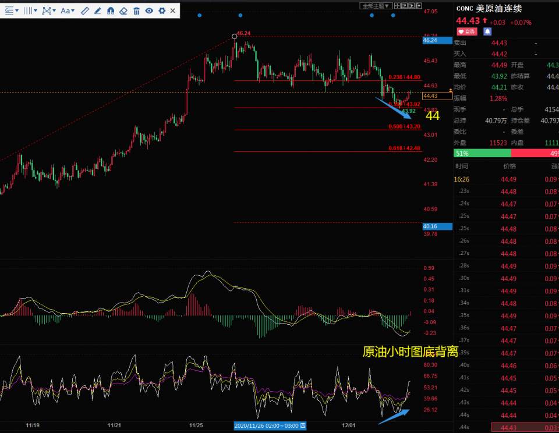Image resolution: width=559 pixels, height=433 pixels.
Task: Click the 11/19 date on time axis
Action: (33, 425)
